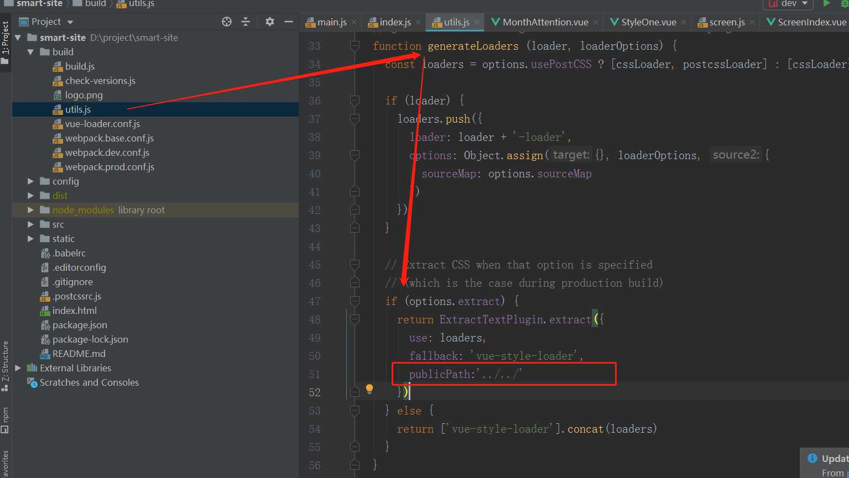Close the utils.js tab

(x=477, y=23)
